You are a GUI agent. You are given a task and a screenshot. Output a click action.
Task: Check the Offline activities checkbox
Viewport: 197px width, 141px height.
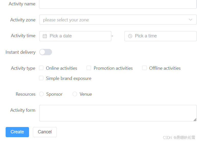click(x=144, y=68)
